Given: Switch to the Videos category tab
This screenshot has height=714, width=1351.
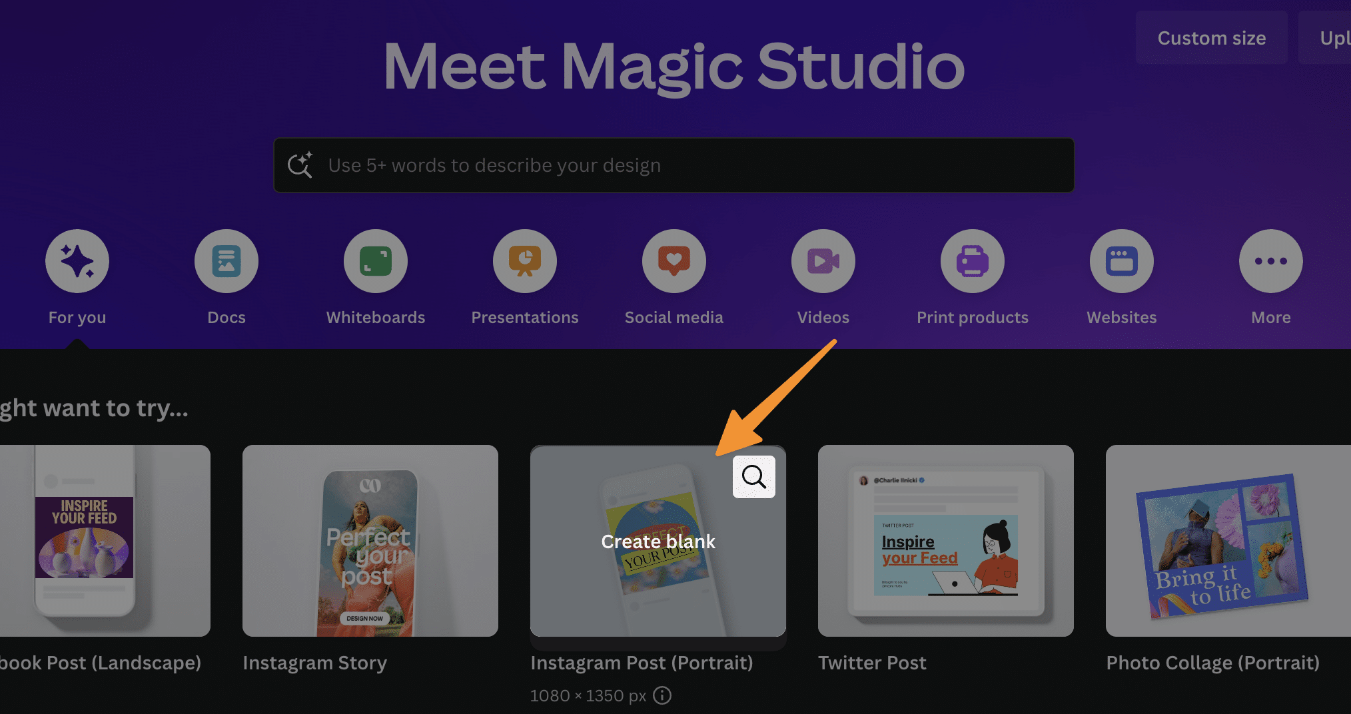Looking at the screenshot, I should click(x=823, y=317).
